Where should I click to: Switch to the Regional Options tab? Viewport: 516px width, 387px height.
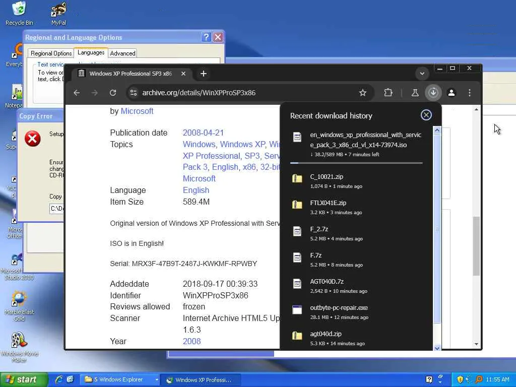pyautogui.click(x=51, y=53)
